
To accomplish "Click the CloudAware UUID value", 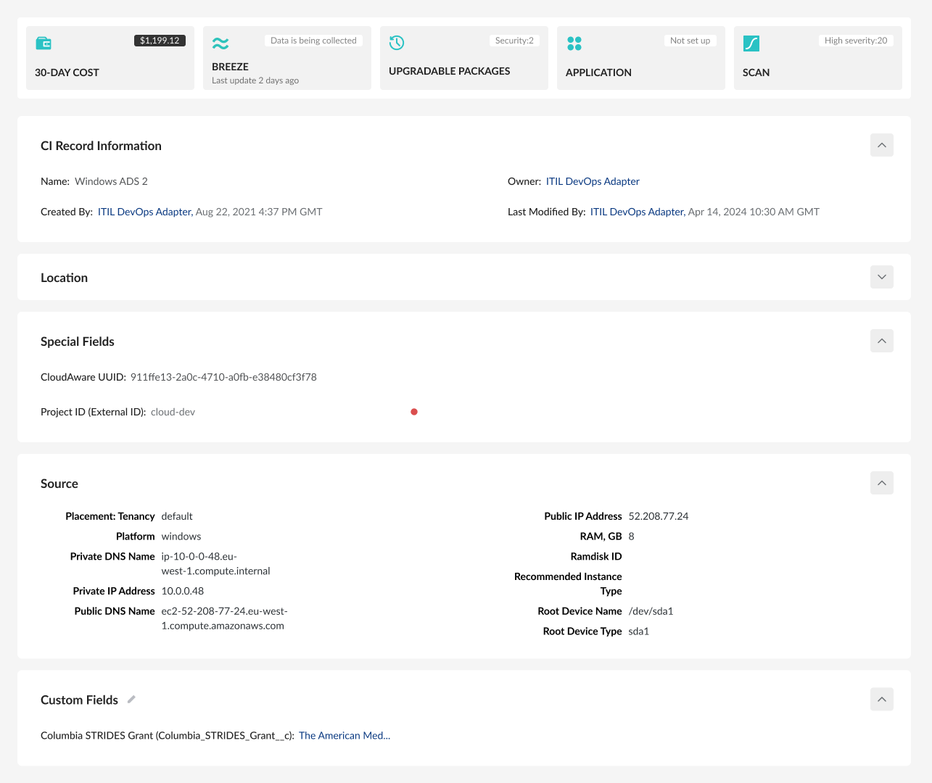I will click(x=223, y=377).
